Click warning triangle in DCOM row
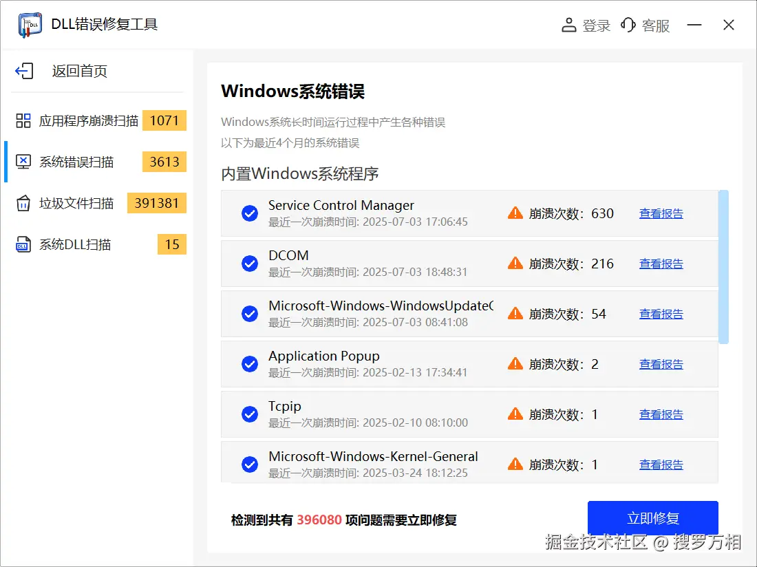 (x=515, y=263)
